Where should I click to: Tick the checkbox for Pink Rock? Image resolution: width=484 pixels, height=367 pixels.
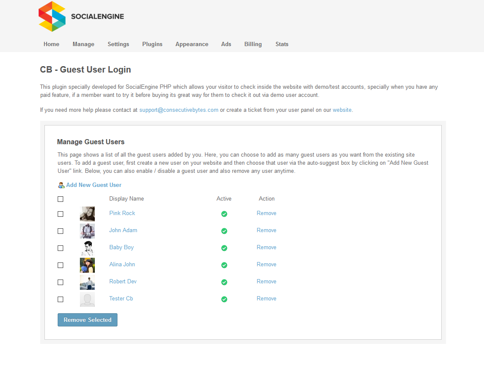tap(60, 214)
